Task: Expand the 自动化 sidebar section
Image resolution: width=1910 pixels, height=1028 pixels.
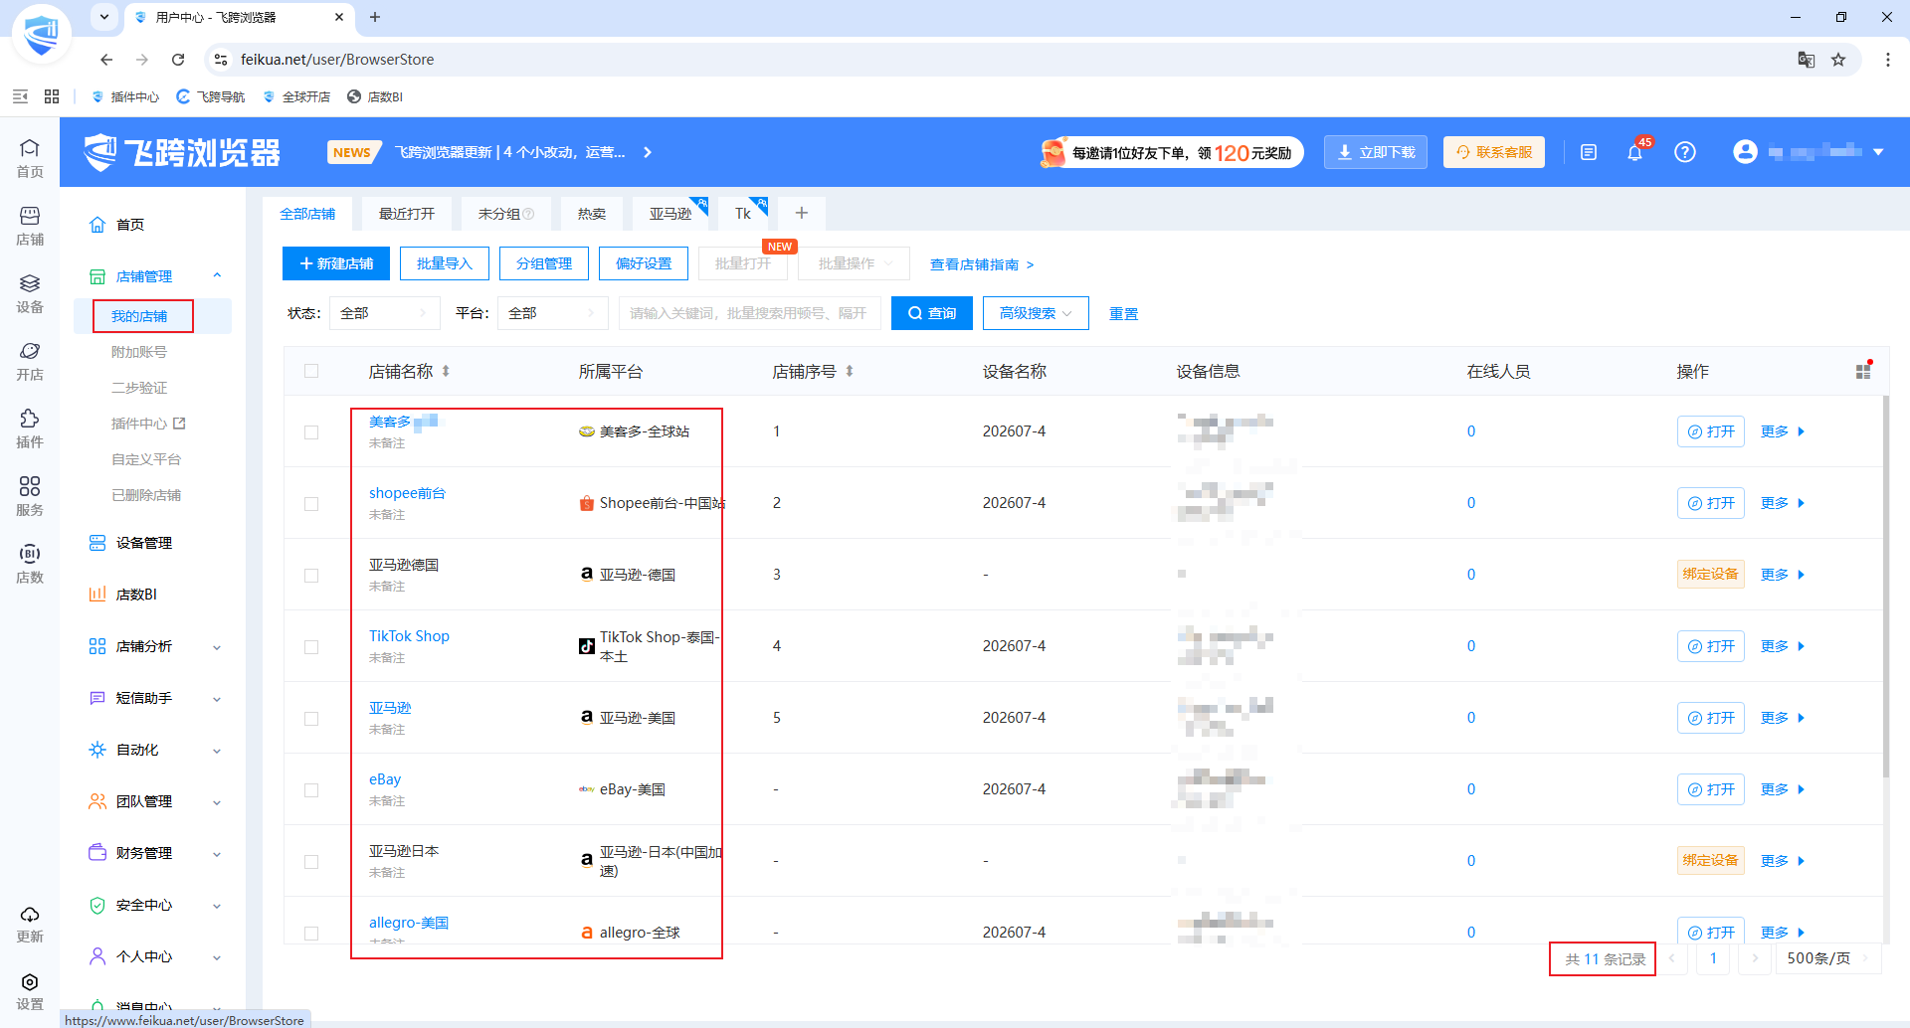Action: point(217,751)
